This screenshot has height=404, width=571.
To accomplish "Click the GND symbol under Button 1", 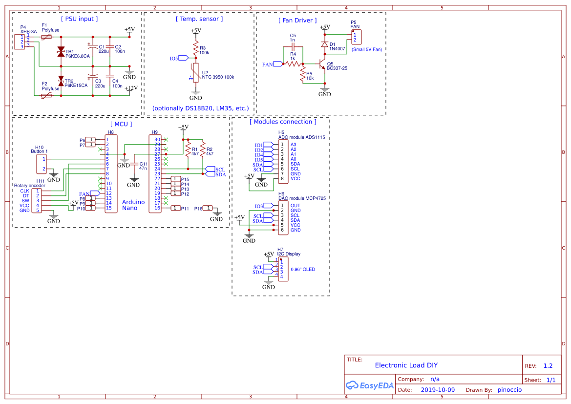I will (54, 175).
